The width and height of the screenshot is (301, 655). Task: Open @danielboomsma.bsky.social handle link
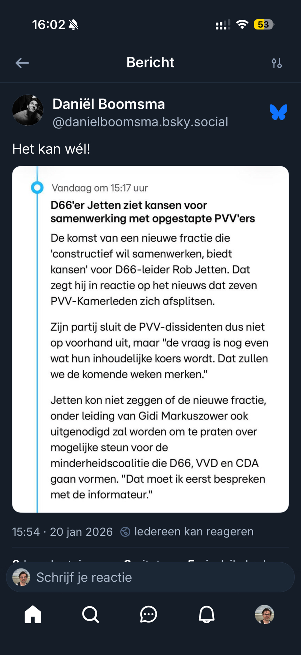click(140, 122)
